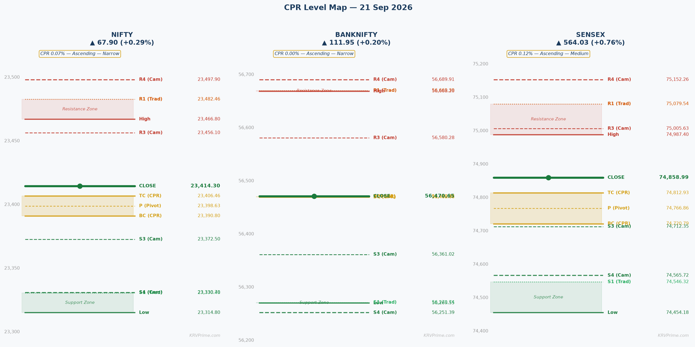The width and height of the screenshot is (695, 347).
Task: Select BANKNIFTY S3 (Cam) value 56,361.02
Action: [x=443, y=255]
